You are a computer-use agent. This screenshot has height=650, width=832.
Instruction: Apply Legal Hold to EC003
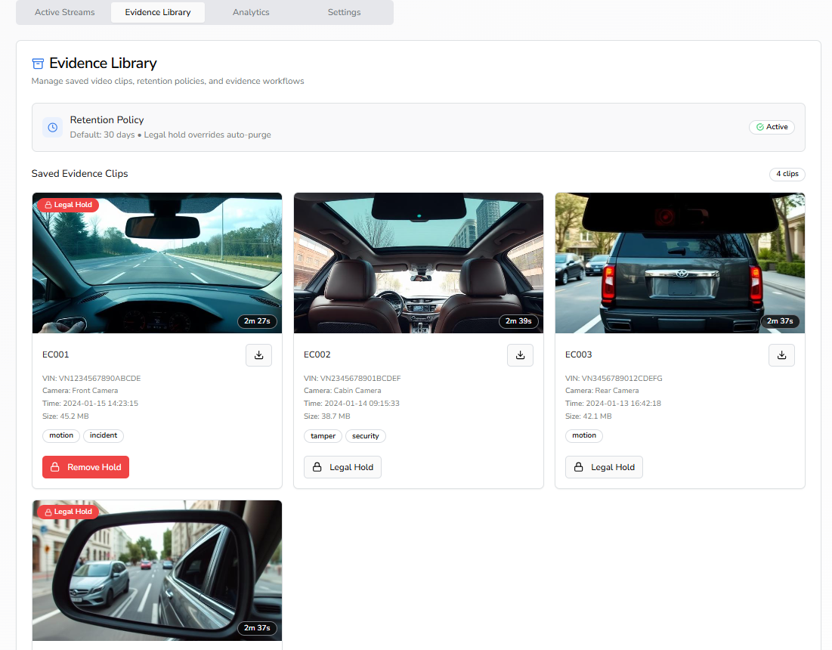(x=604, y=467)
